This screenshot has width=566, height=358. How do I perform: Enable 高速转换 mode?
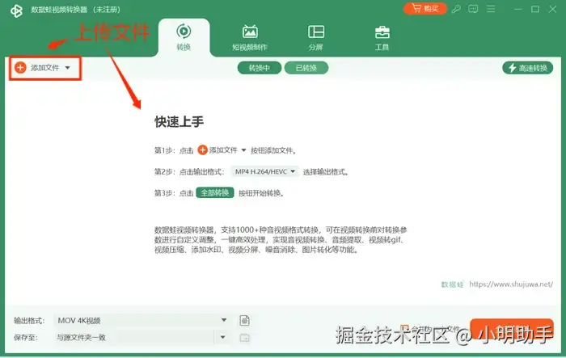527,68
